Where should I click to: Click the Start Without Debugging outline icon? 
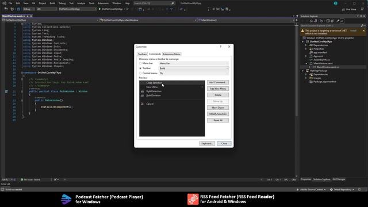tap(128, 9)
